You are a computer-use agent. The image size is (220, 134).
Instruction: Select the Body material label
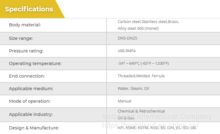click(x=25, y=25)
